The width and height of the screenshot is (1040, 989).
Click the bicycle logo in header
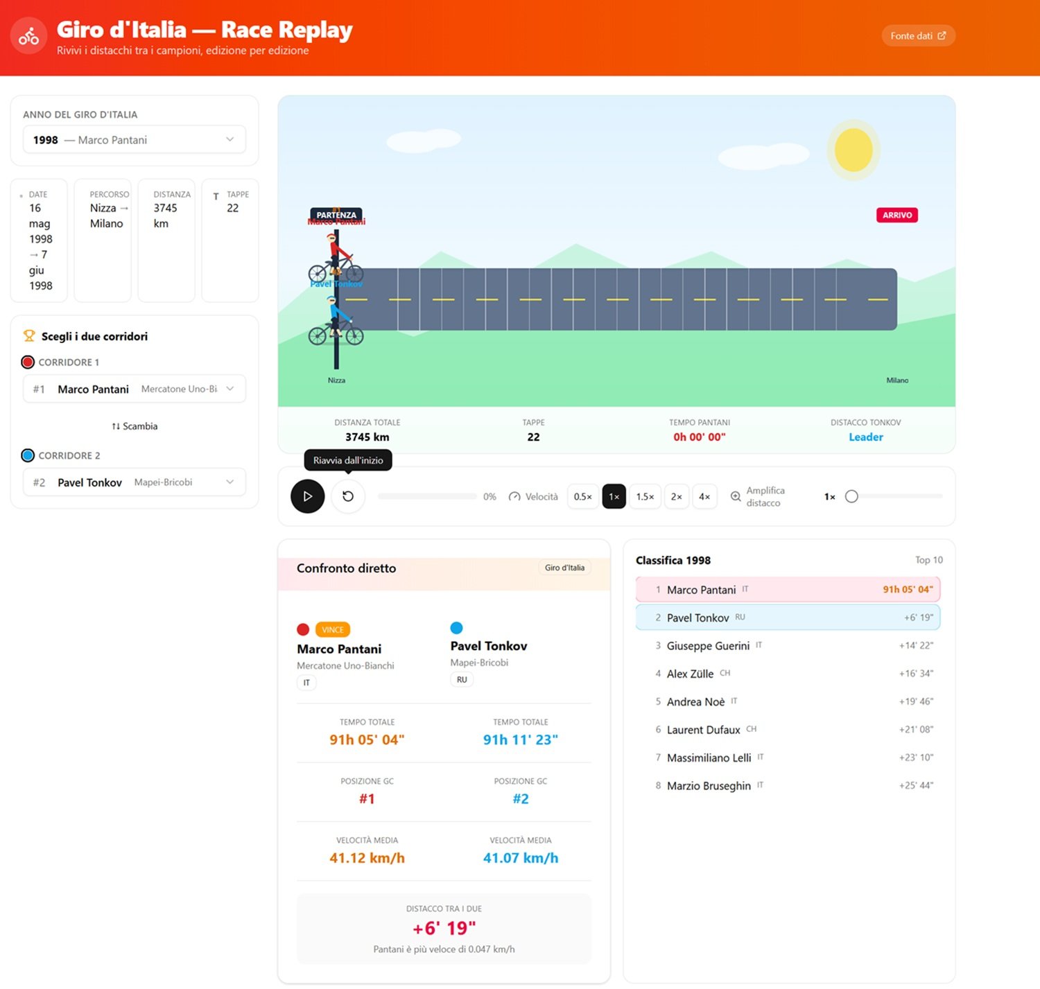[29, 36]
